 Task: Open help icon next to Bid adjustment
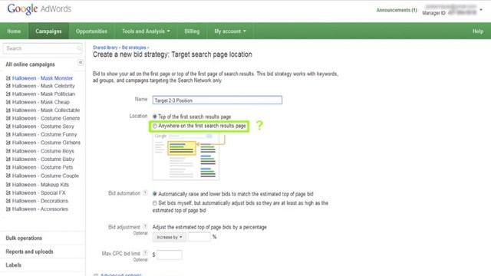(x=145, y=227)
